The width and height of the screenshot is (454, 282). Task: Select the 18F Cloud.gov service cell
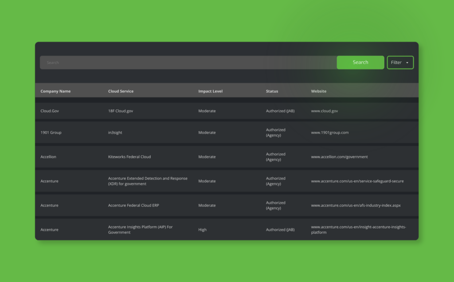(121, 111)
